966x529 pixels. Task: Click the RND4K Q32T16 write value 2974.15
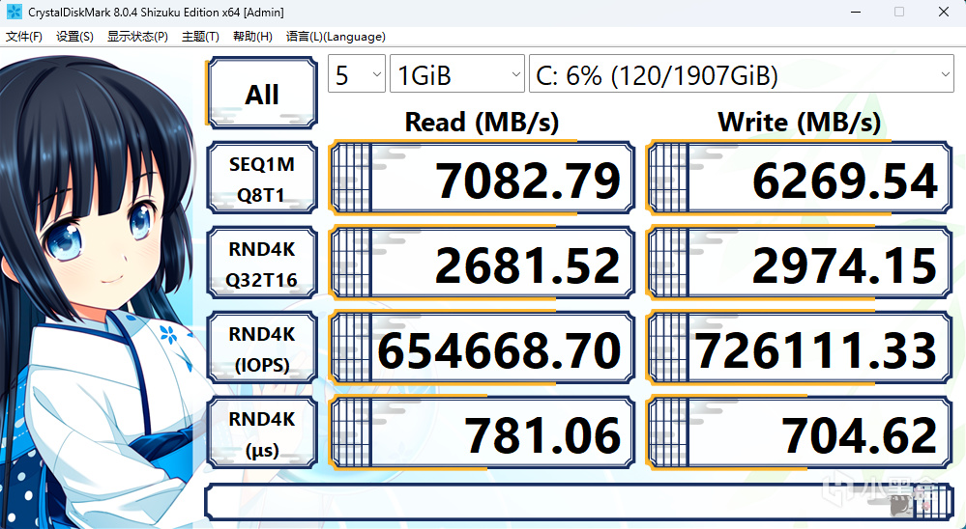click(800, 263)
